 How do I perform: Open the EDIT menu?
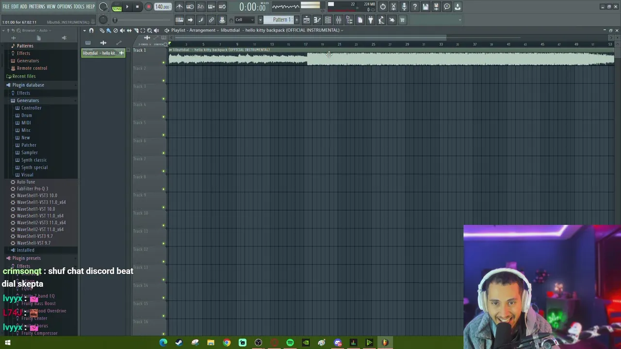(15, 7)
